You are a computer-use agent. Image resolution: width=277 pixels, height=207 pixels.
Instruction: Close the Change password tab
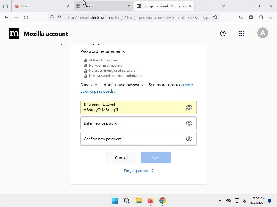click(190, 6)
